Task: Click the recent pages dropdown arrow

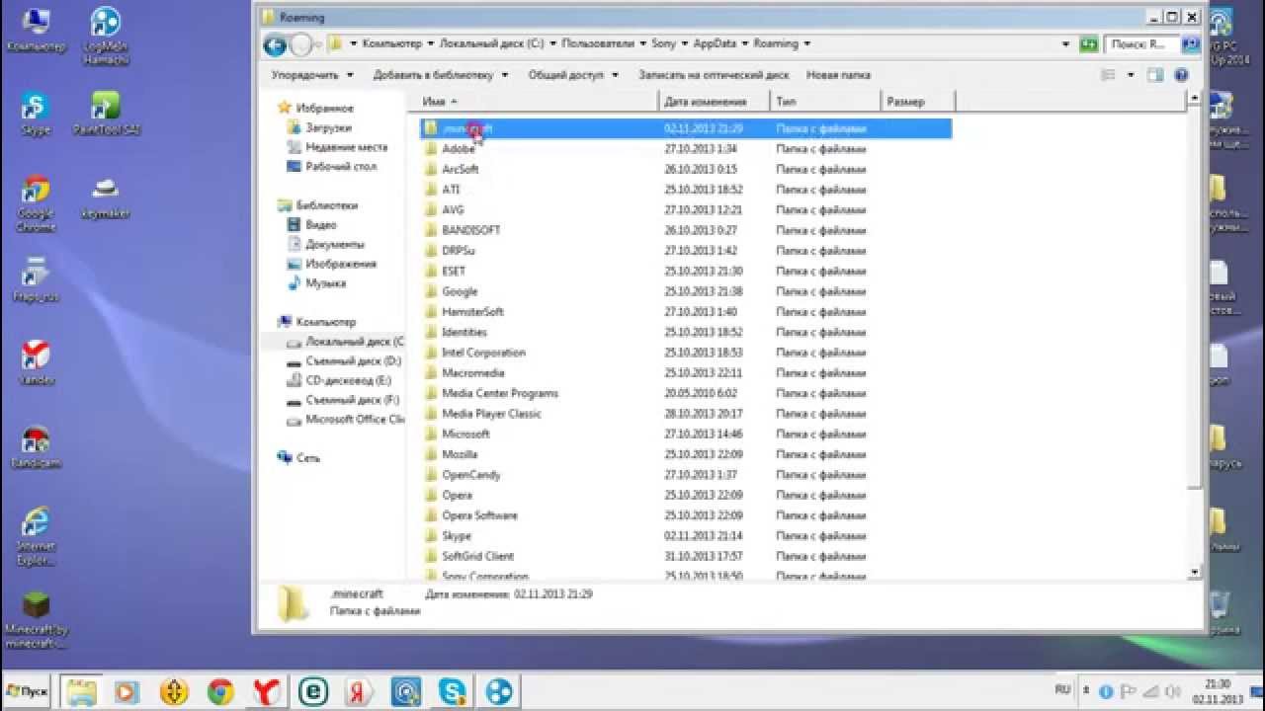Action: coord(316,44)
